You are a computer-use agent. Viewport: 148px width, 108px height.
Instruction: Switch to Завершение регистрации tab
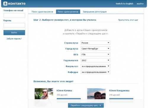tap(95, 12)
